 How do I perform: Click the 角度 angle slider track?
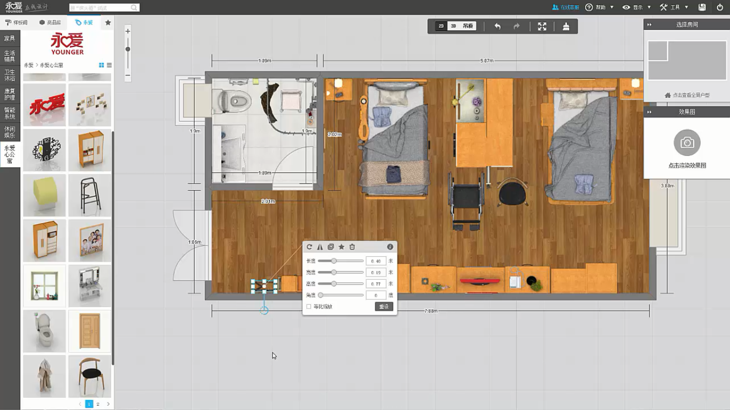(x=342, y=295)
